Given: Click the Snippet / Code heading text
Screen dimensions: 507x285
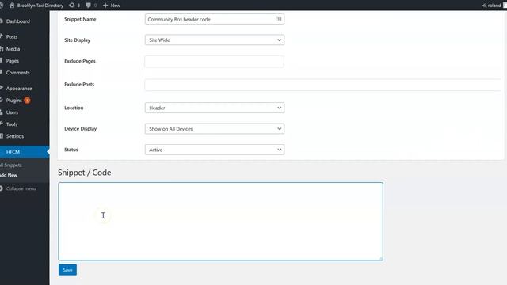Looking at the screenshot, I should (85, 173).
